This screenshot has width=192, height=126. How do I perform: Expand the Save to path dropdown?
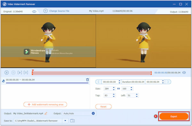pos(65,121)
